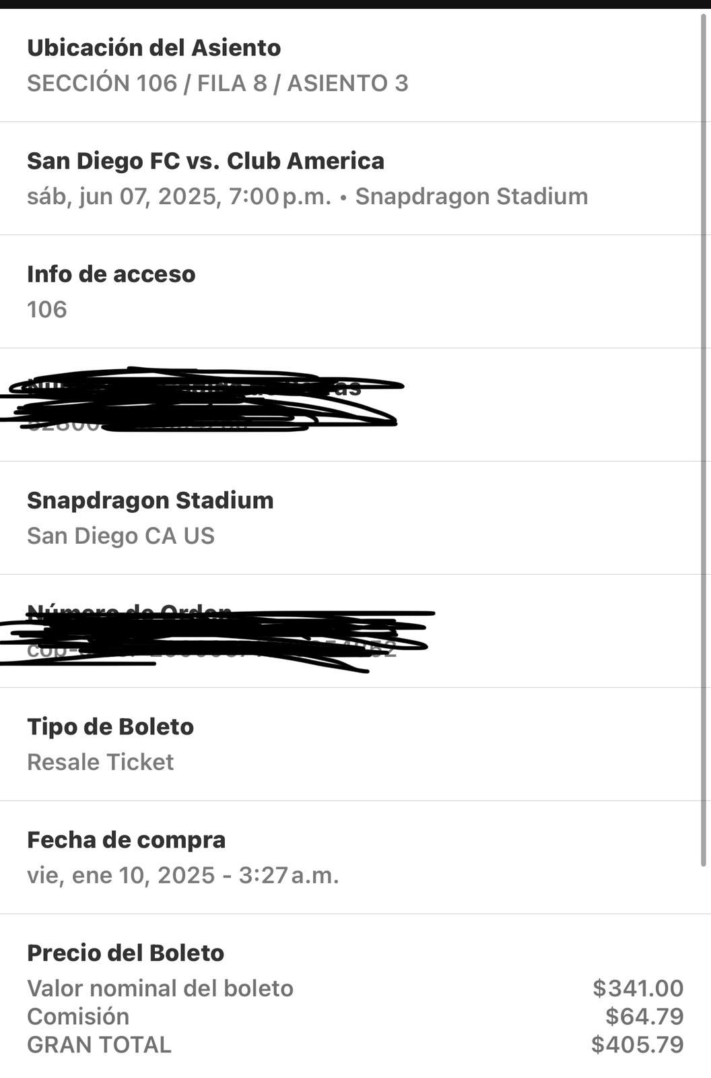The width and height of the screenshot is (711, 1078).
Task: Select the Resale Ticket value
Action: [x=100, y=763]
